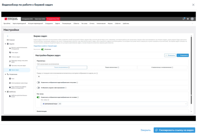Click Использование хранилища sidebar icon
This screenshot has width=197, height=135.
(10, 83)
